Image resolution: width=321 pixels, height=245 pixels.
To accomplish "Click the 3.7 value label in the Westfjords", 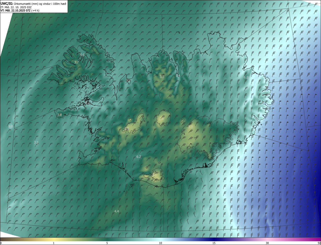I will point(76,62).
